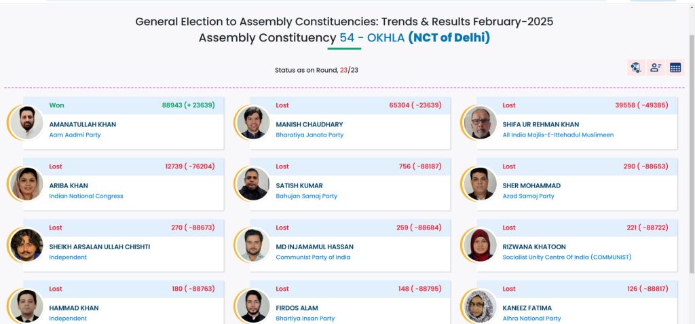The width and height of the screenshot is (695, 324).
Task: Select the SHER MOHAMMAD candidate name
Action: (531, 185)
